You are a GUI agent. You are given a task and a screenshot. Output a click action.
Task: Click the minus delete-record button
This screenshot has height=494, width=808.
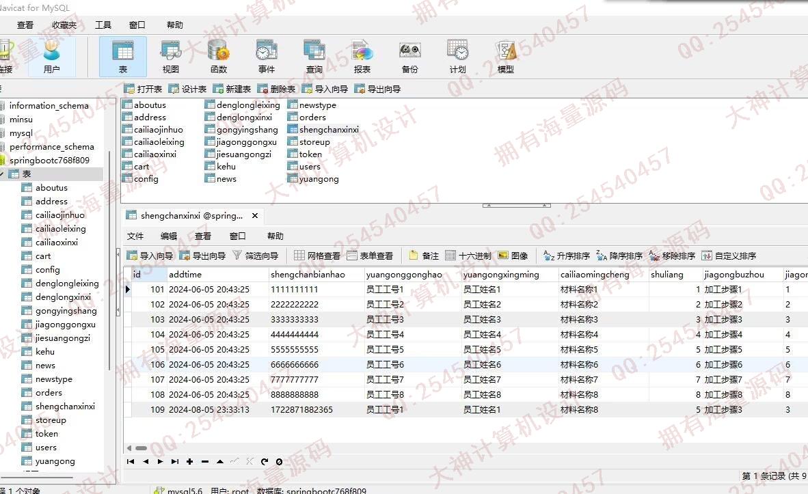pos(205,462)
